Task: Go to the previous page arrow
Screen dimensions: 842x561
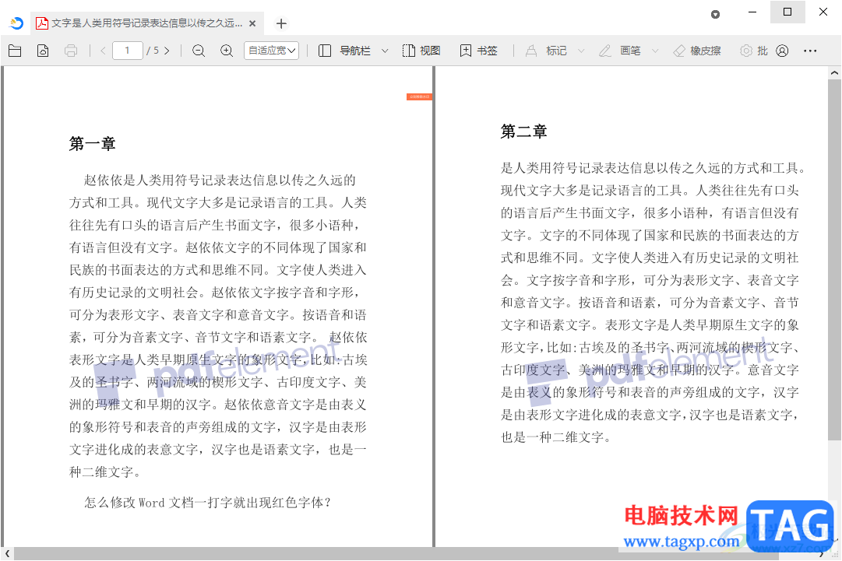Action: click(103, 51)
